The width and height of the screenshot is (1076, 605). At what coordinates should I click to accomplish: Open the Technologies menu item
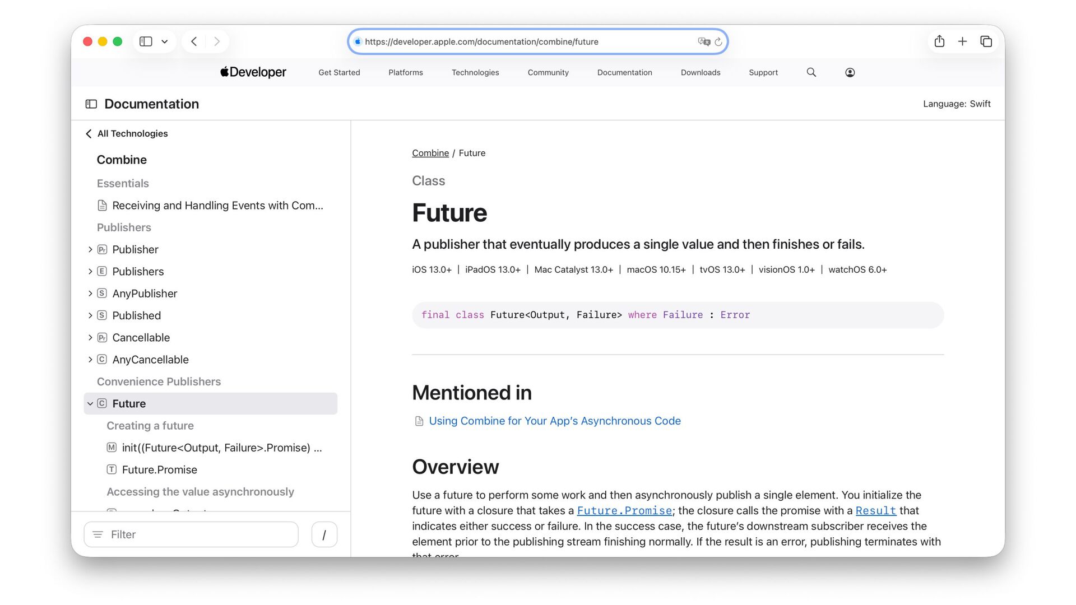[475, 72]
